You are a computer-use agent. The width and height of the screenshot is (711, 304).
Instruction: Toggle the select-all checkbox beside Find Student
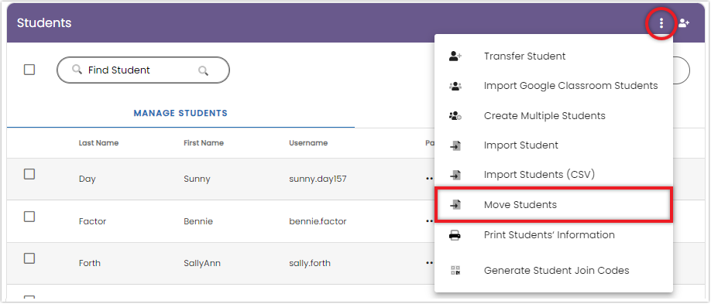tap(29, 70)
